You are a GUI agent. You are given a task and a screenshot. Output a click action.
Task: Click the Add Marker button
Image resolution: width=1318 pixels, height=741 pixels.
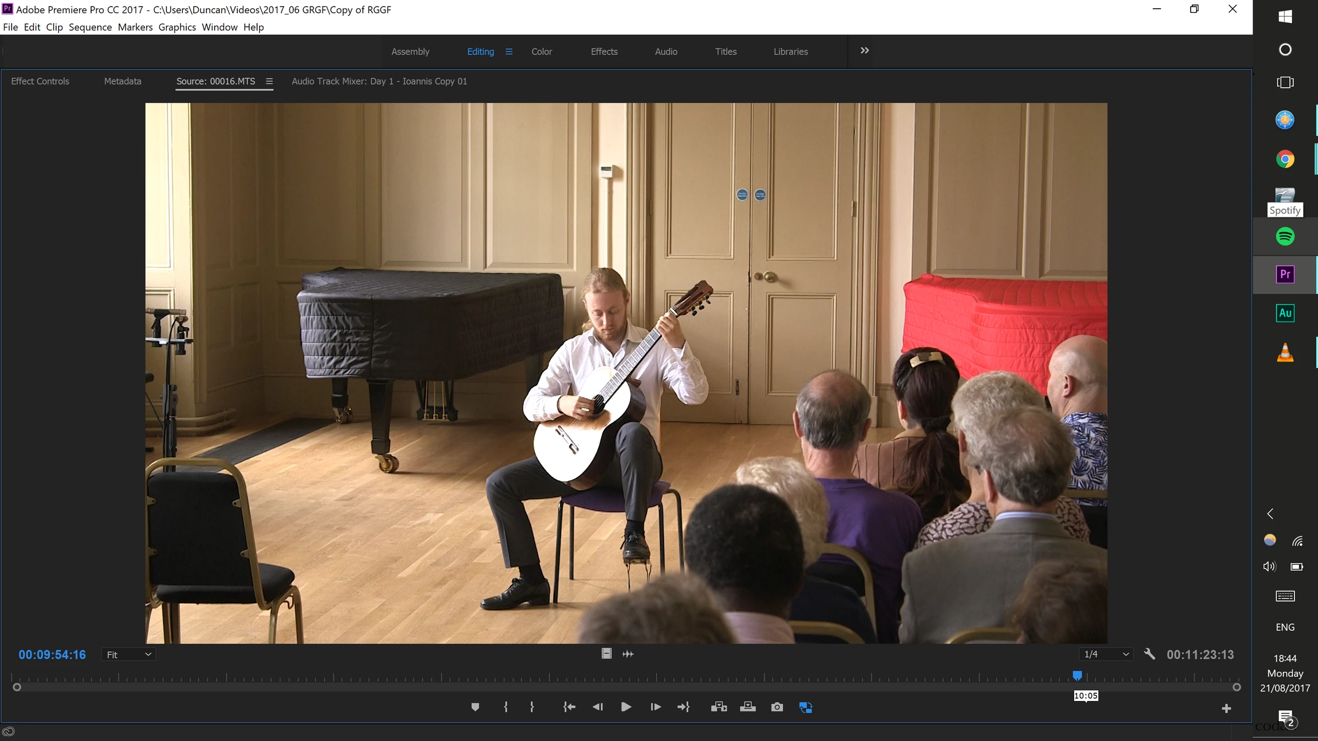tap(475, 707)
